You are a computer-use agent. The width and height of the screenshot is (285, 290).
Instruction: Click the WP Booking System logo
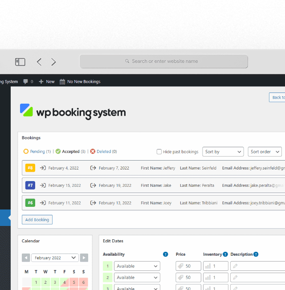pyautogui.click(x=73, y=112)
